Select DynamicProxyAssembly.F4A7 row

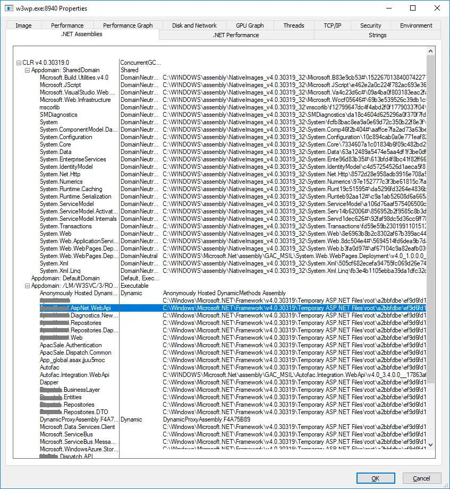tap(79, 420)
